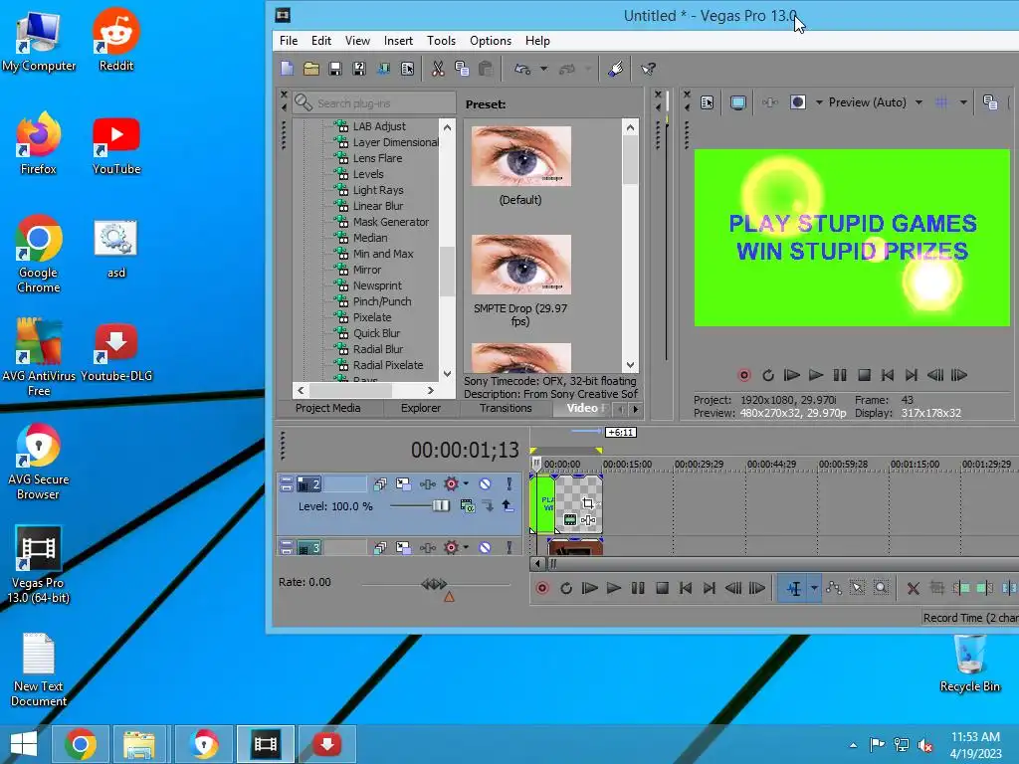Click the interactive tutorials hand icon
Screen dimensions: 1019x764
tap(615, 69)
